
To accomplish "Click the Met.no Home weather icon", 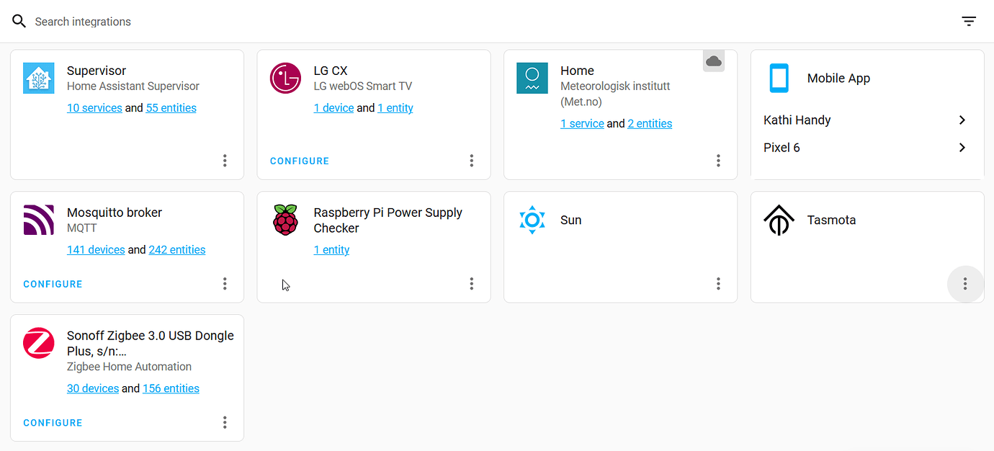I will click(x=532, y=78).
